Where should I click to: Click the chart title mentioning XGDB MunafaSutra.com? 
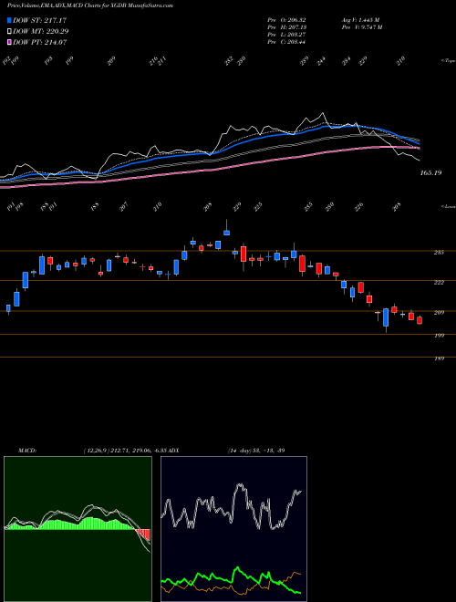click(90, 5)
